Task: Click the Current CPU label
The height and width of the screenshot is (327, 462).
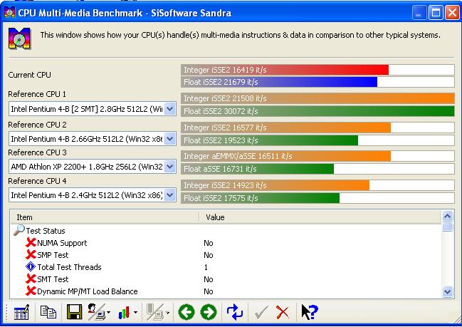Action: pos(29,75)
